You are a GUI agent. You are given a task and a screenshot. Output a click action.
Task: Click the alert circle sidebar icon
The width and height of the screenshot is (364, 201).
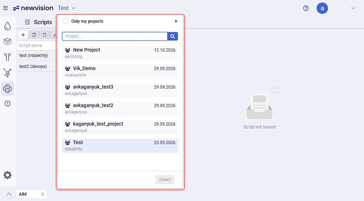coord(7,104)
